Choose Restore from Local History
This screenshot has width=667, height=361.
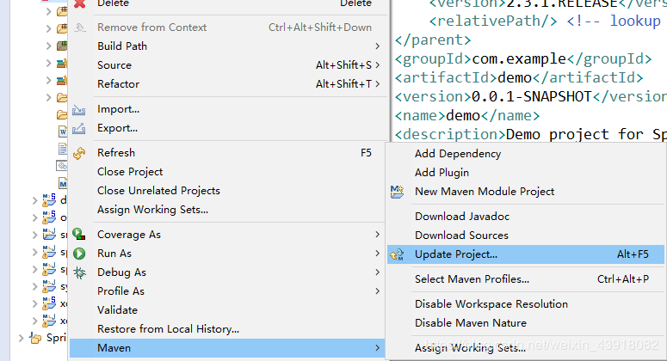coord(168,329)
